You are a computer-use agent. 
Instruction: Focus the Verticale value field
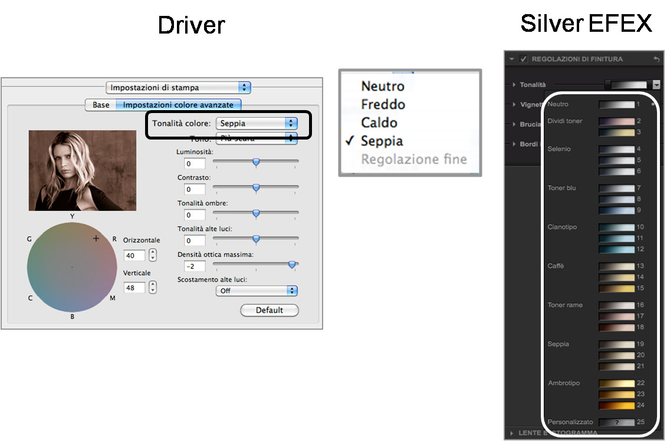(134, 288)
